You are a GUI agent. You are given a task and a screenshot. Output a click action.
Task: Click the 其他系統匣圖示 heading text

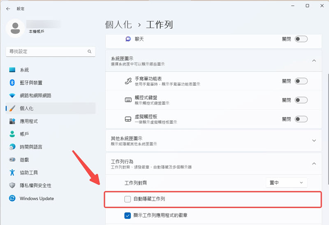coord(127,138)
